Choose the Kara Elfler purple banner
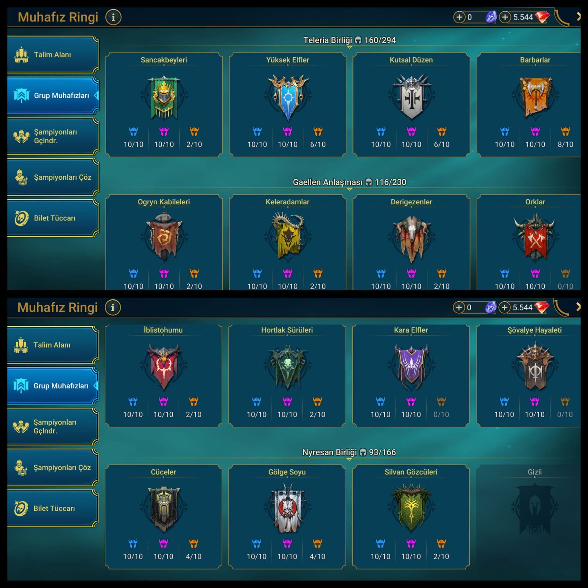The height and width of the screenshot is (588, 588). pyautogui.click(x=411, y=366)
